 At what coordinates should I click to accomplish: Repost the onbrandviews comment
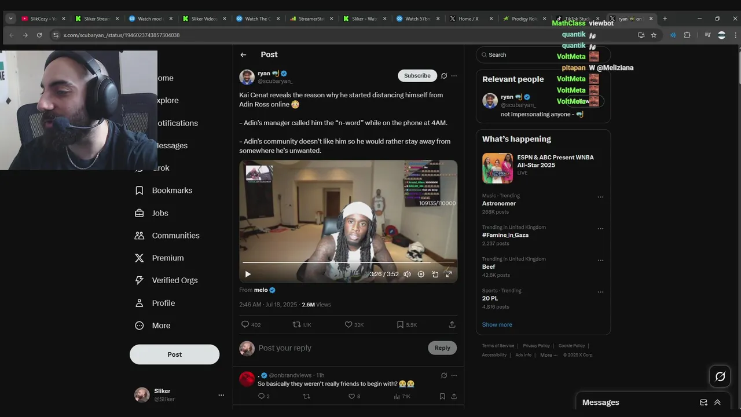pyautogui.click(x=307, y=396)
